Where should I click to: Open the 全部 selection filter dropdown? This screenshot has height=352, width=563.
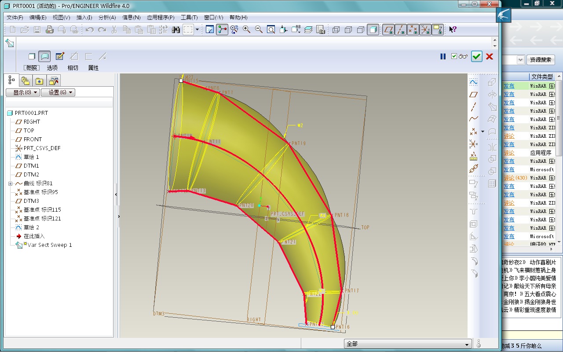pos(407,344)
